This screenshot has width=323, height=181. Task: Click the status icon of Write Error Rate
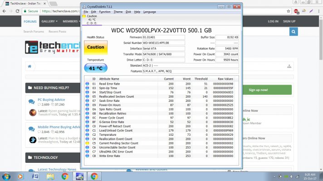click(87, 156)
